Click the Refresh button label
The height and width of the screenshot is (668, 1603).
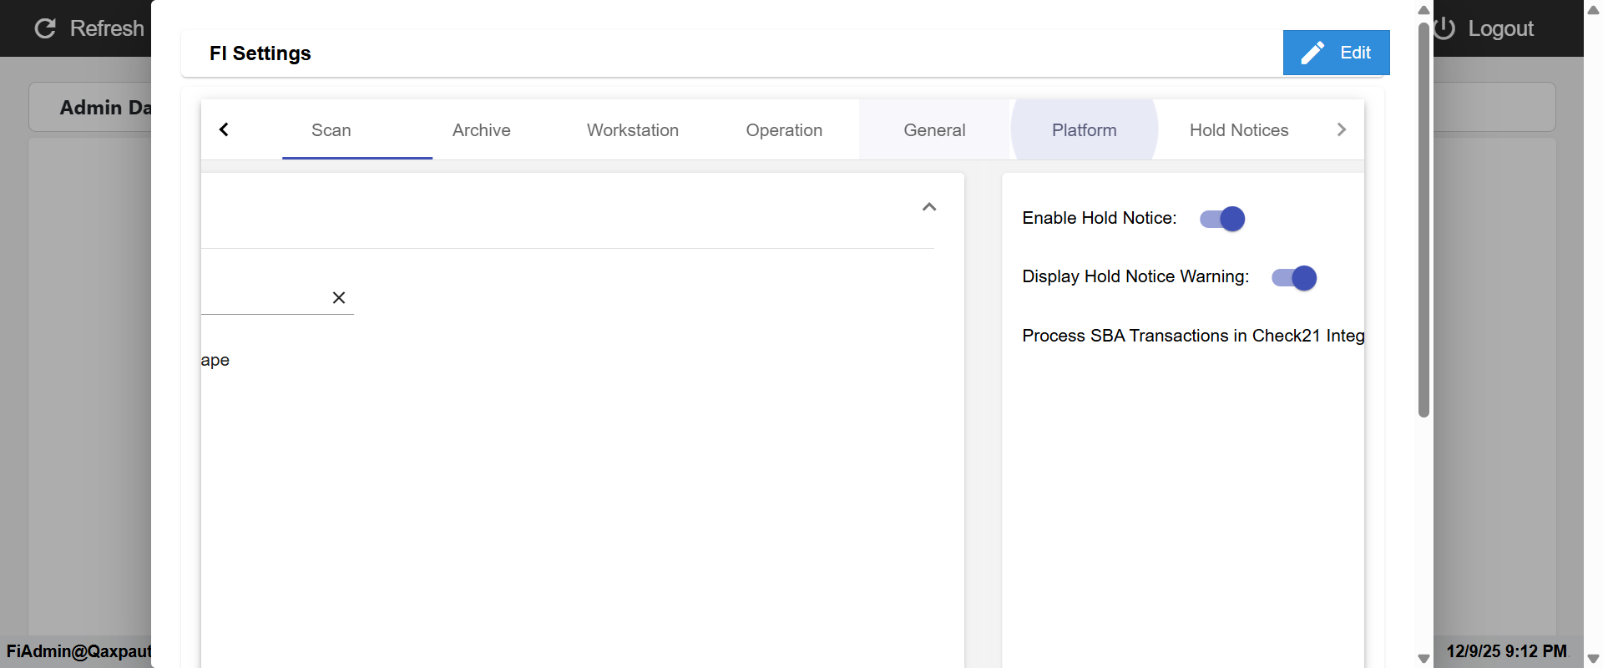point(107,28)
